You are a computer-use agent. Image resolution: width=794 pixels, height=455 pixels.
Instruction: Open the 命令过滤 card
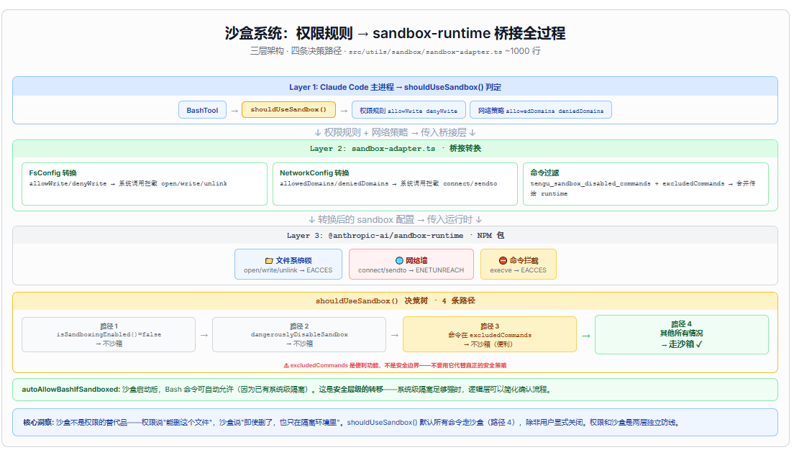coord(646,184)
